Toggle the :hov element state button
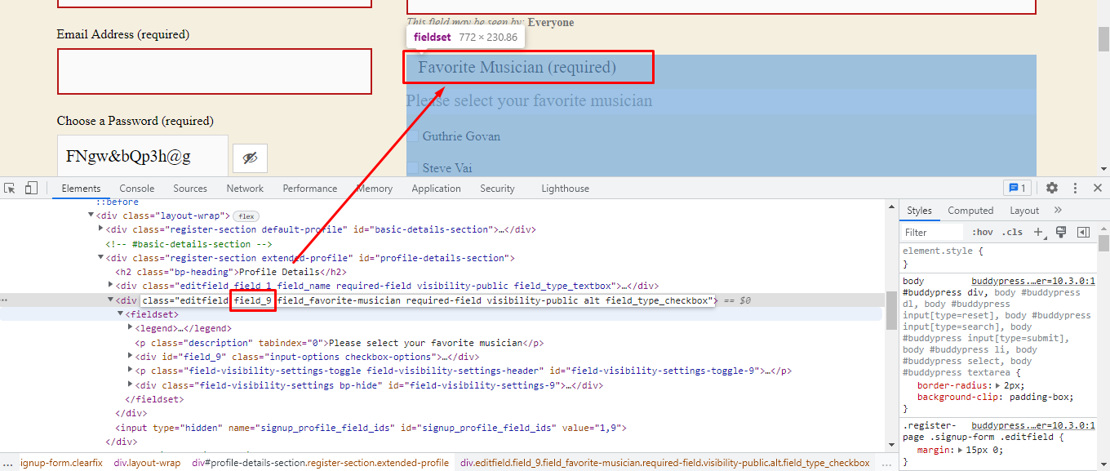This screenshot has width=1110, height=471. coord(983,232)
